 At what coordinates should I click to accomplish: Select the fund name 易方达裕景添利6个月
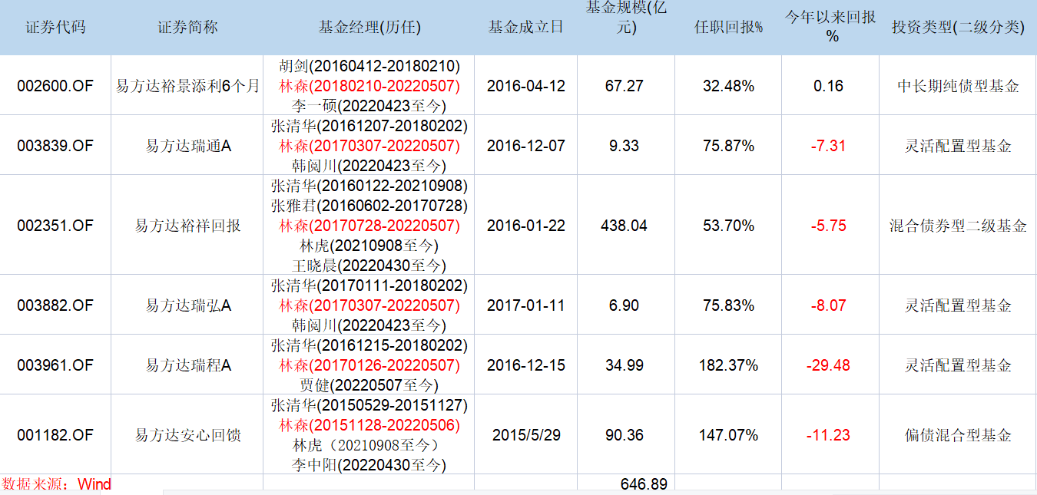tap(187, 86)
